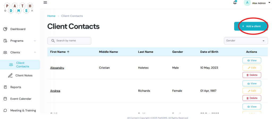This screenshot has width=272, height=119.
Task: Click the hamburger menu icon
Action: (45, 2)
